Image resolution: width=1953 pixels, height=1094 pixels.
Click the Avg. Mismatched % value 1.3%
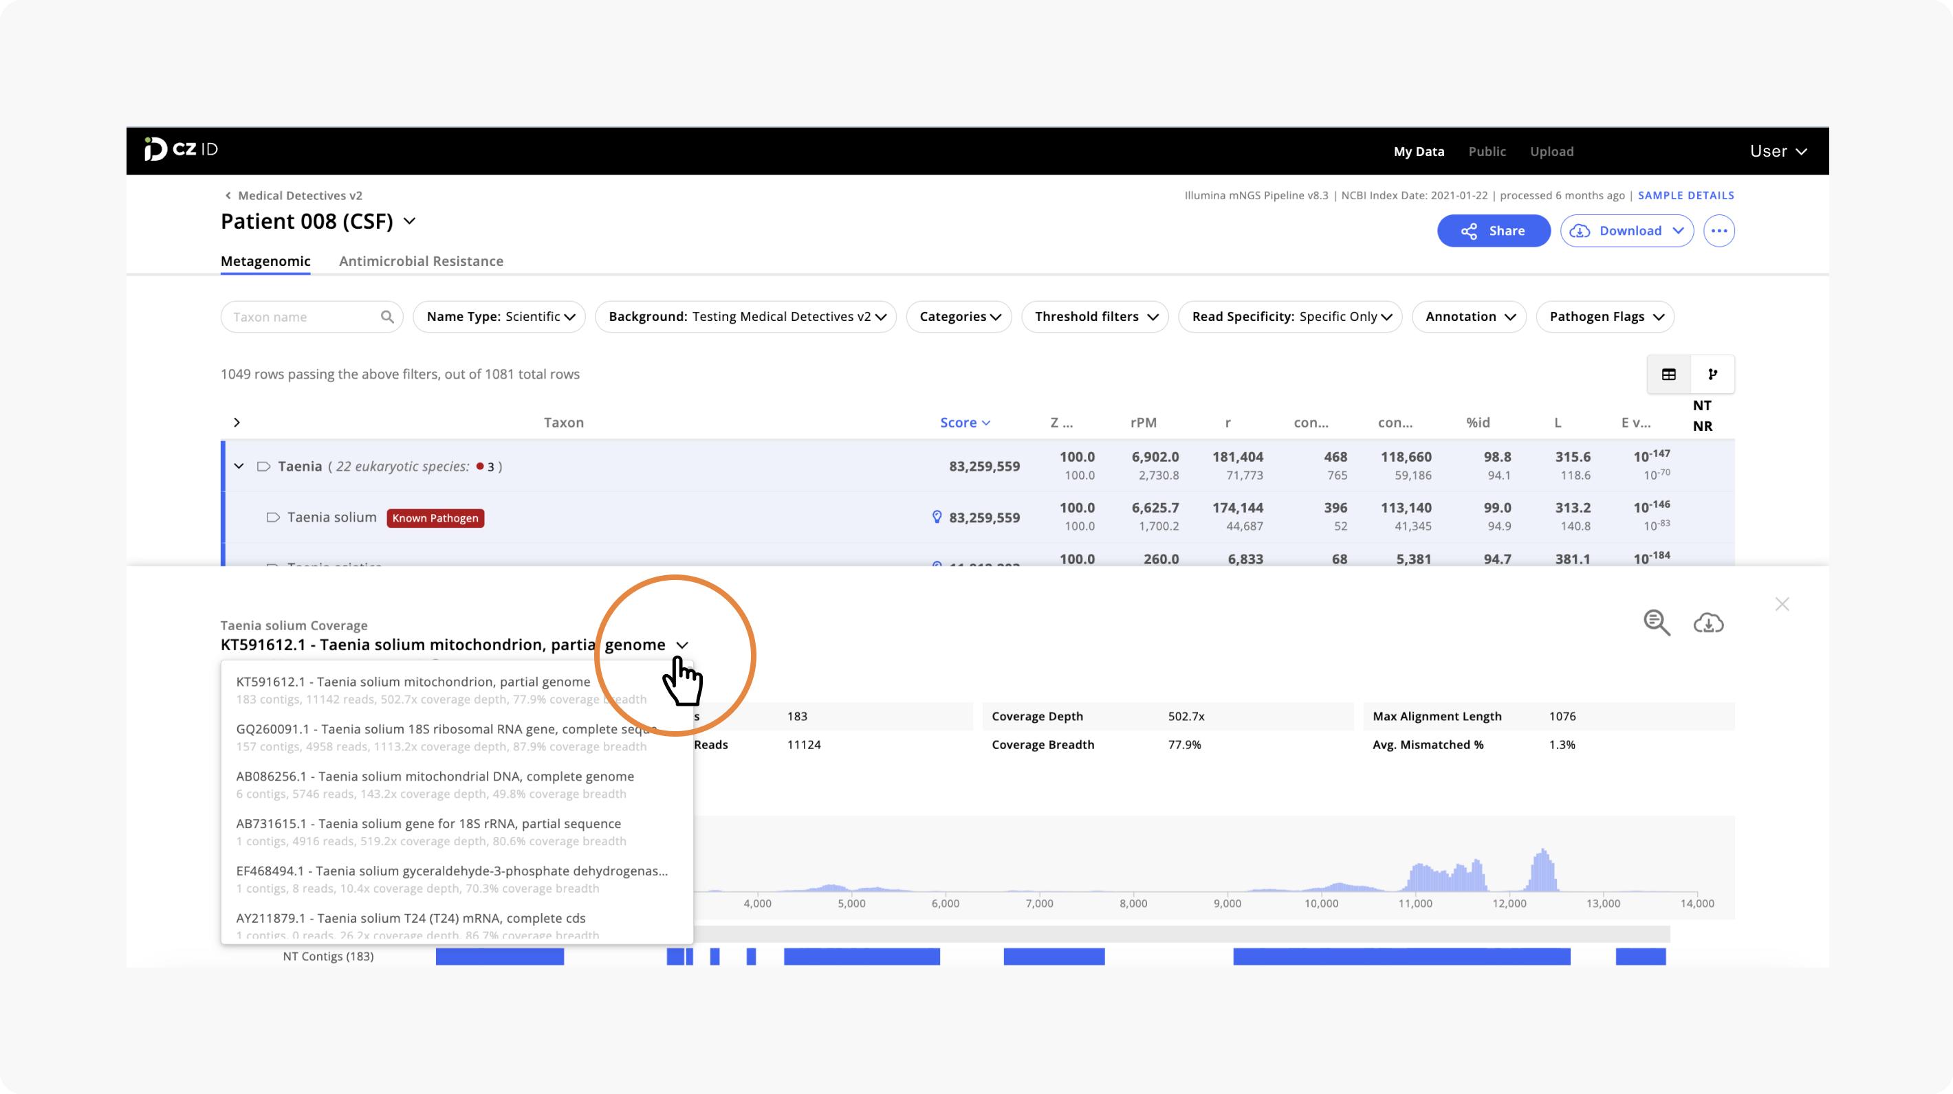pyautogui.click(x=1562, y=745)
